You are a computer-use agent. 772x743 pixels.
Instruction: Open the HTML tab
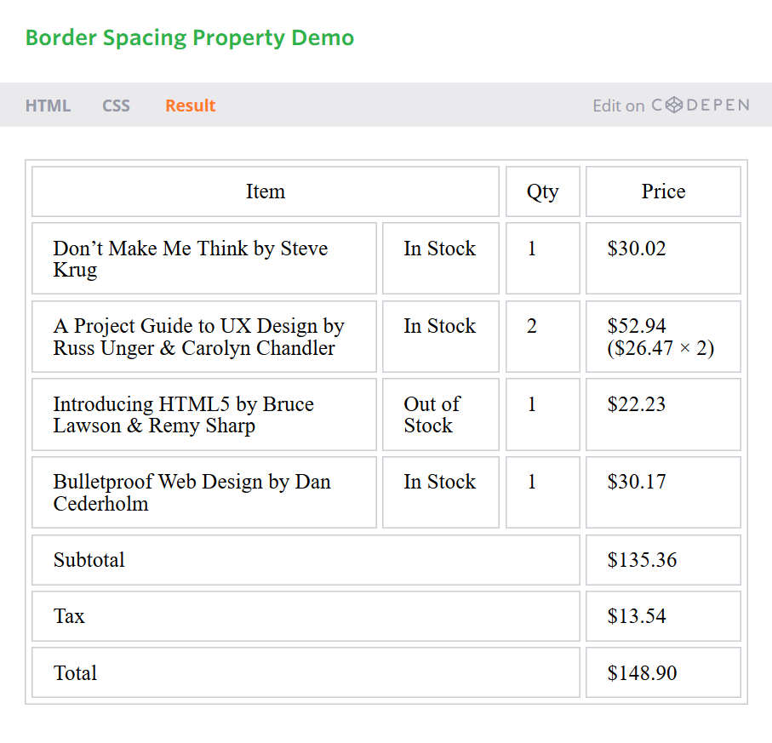pos(48,106)
